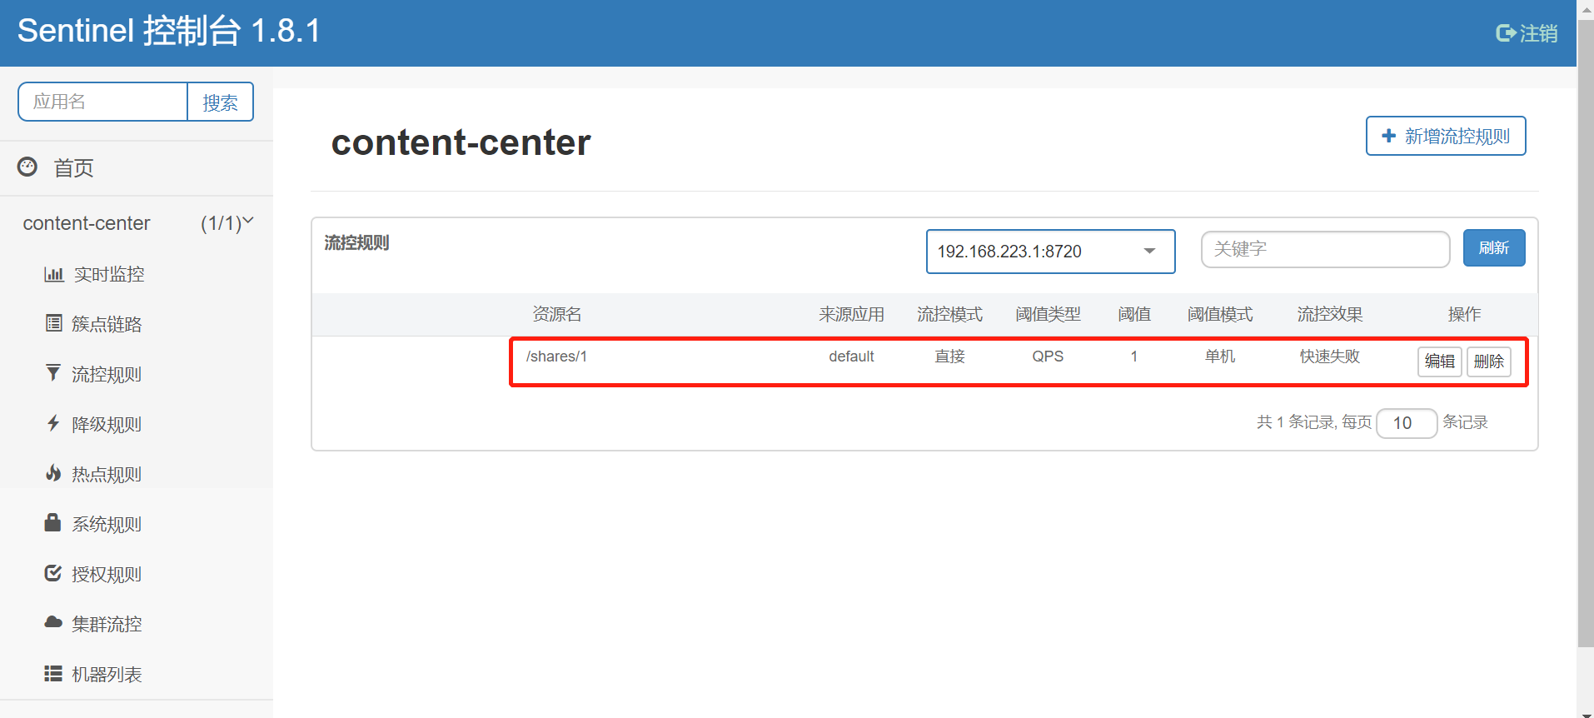
Task: Open 机器列表 menu item
Action: click(x=107, y=674)
